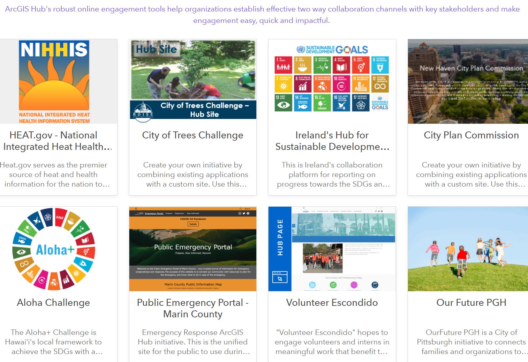Viewport: 528px width, 362px height.
Task: Open the Aloha Challenge title link
Action: tap(53, 303)
